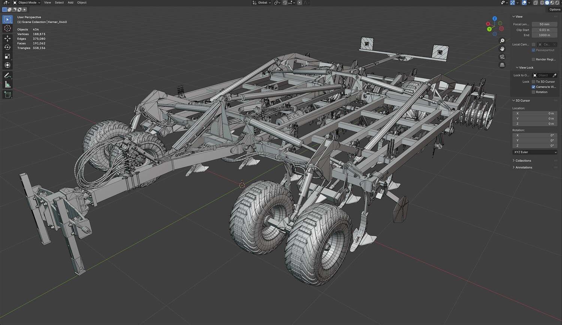
Task: Switch to material preview shading
Action: (x=552, y=3)
